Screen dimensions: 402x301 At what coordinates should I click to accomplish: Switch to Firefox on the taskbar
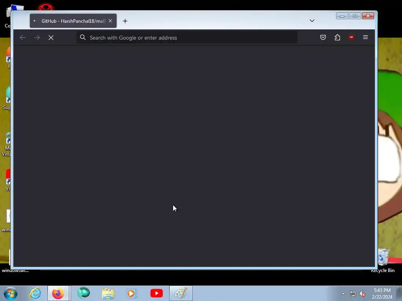[x=58, y=293]
